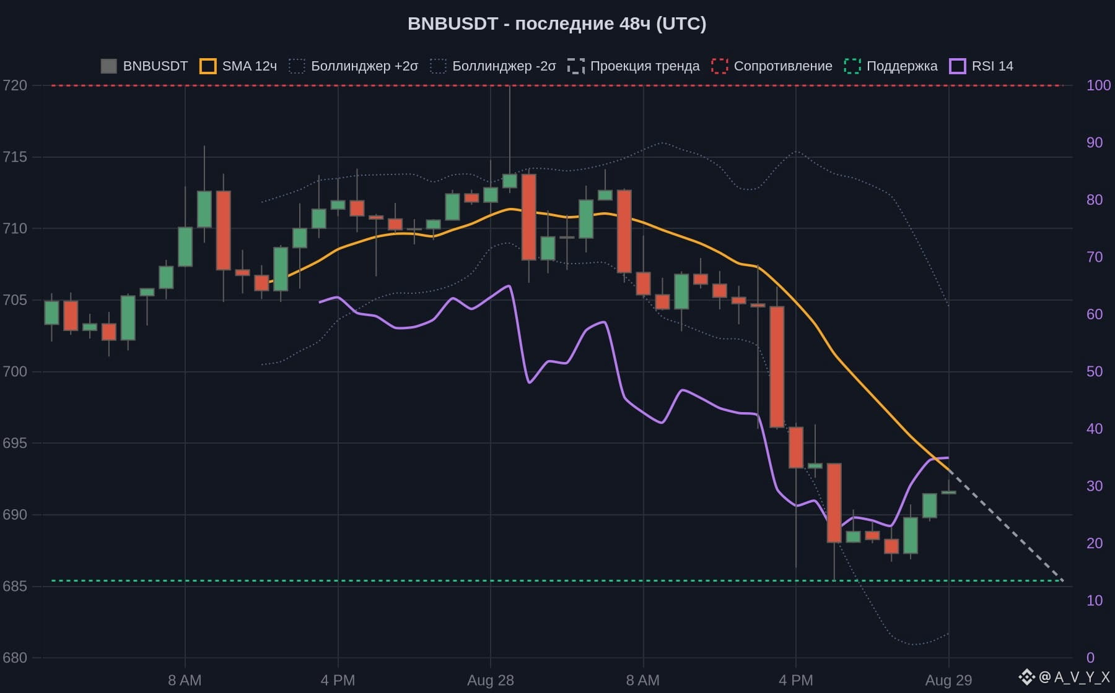Click the orange SMA 12ч swatch
1115x693 pixels.
(x=208, y=66)
